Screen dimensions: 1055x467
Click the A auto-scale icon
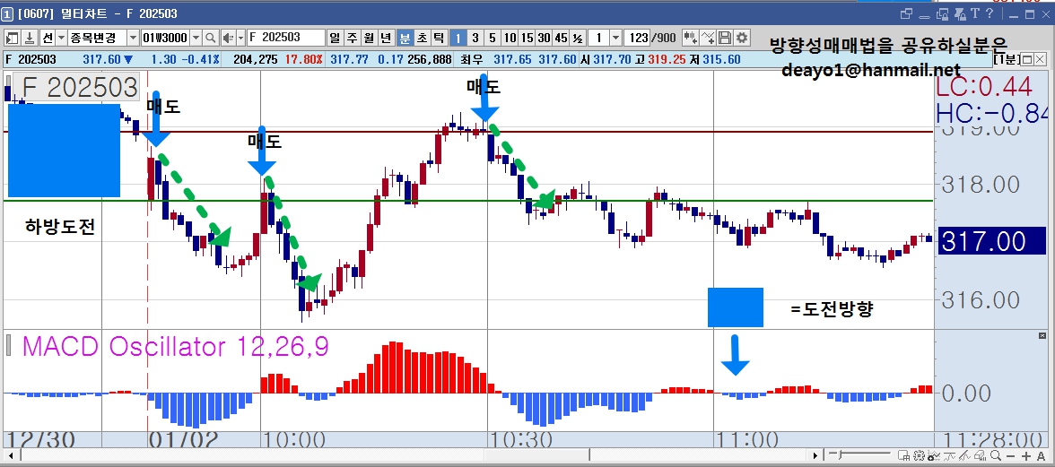click(x=1041, y=456)
